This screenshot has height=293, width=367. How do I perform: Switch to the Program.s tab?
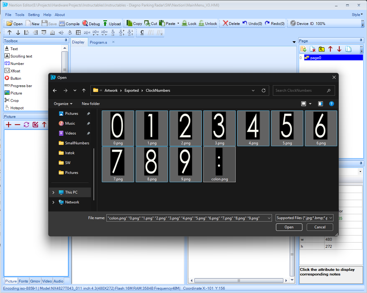click(x=98, y=42)
